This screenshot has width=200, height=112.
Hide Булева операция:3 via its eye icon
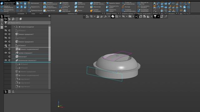point(6,53)
